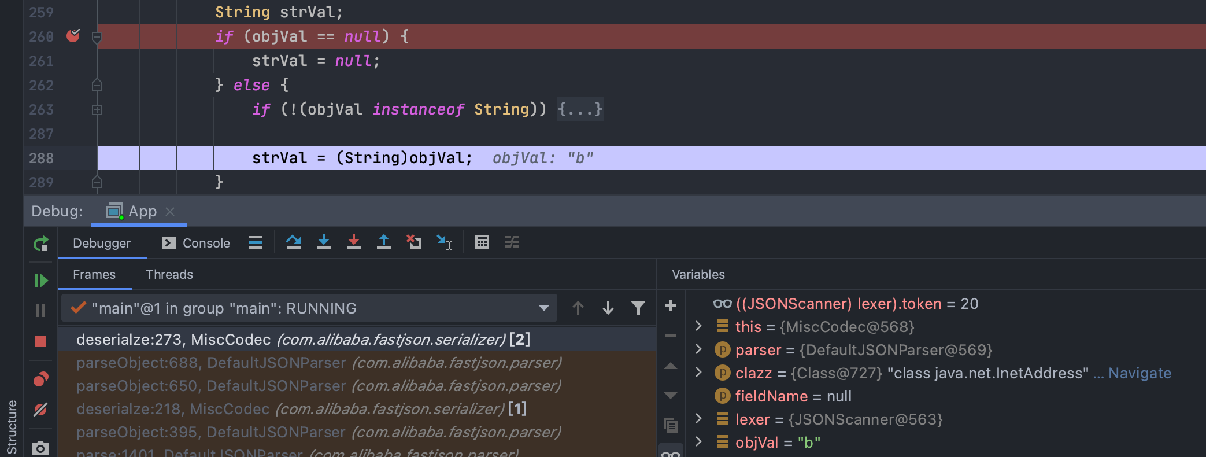This screenshot has height=457, width=1206.
Task: Click the Rerun App debug icon
Action: [40, 244]
